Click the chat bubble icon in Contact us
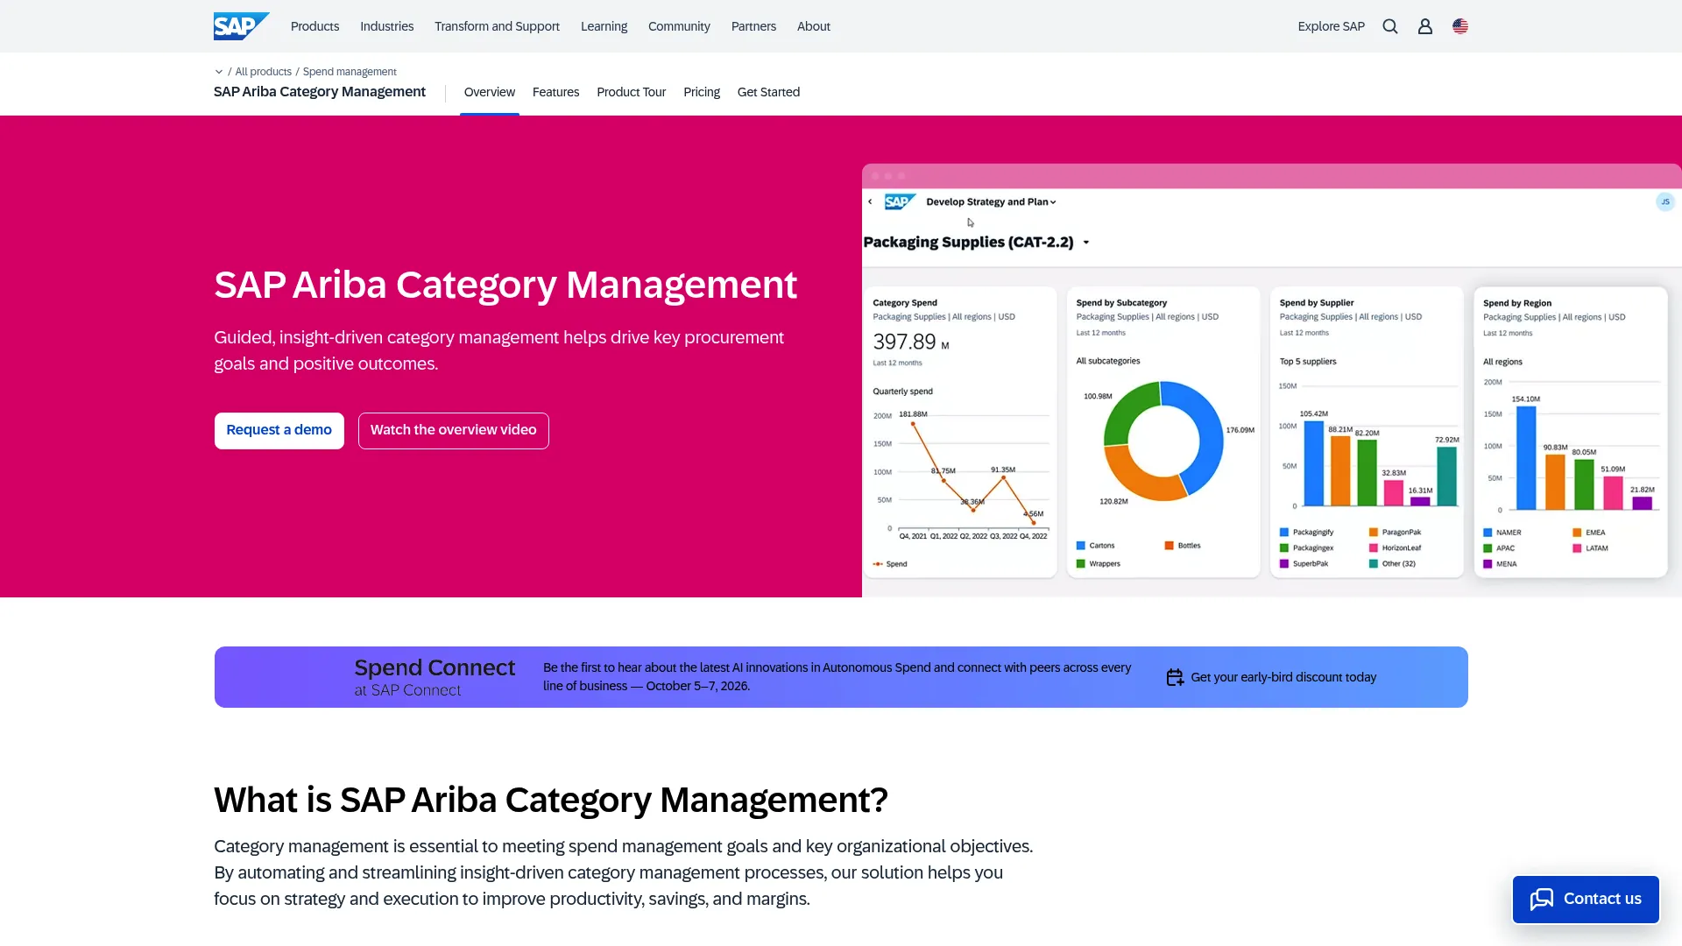The height and width of the screenshot is (946, 1682). tap(1542, 899)
